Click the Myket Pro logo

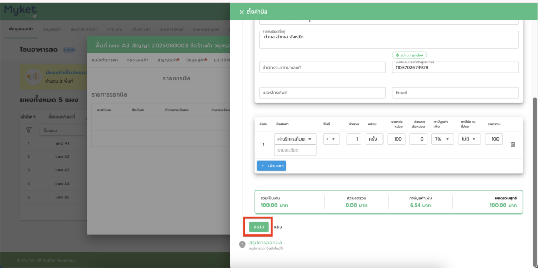coord(20,12)
